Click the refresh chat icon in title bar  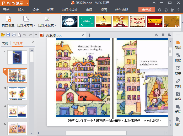pos(166,10)
